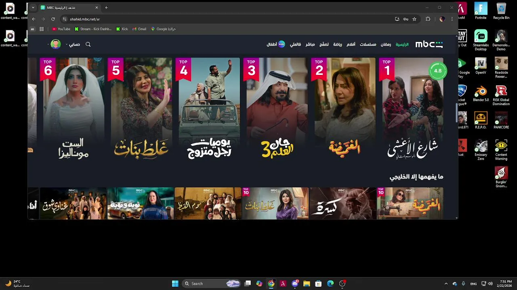Close the MBC شاهد tab
Image resolution: width=517 pixels, height=290 pixels.
97,8
